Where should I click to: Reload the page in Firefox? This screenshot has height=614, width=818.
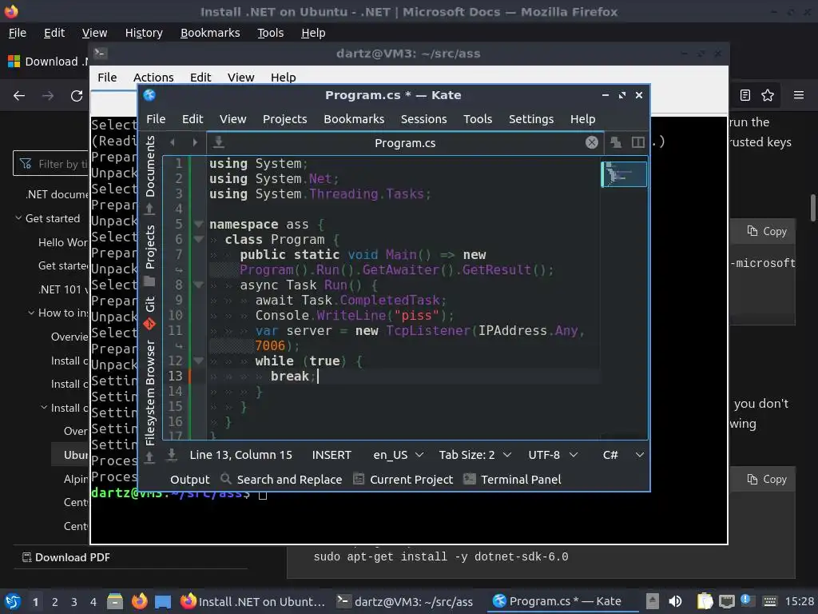pyautogui.click(x=77, y=96)
